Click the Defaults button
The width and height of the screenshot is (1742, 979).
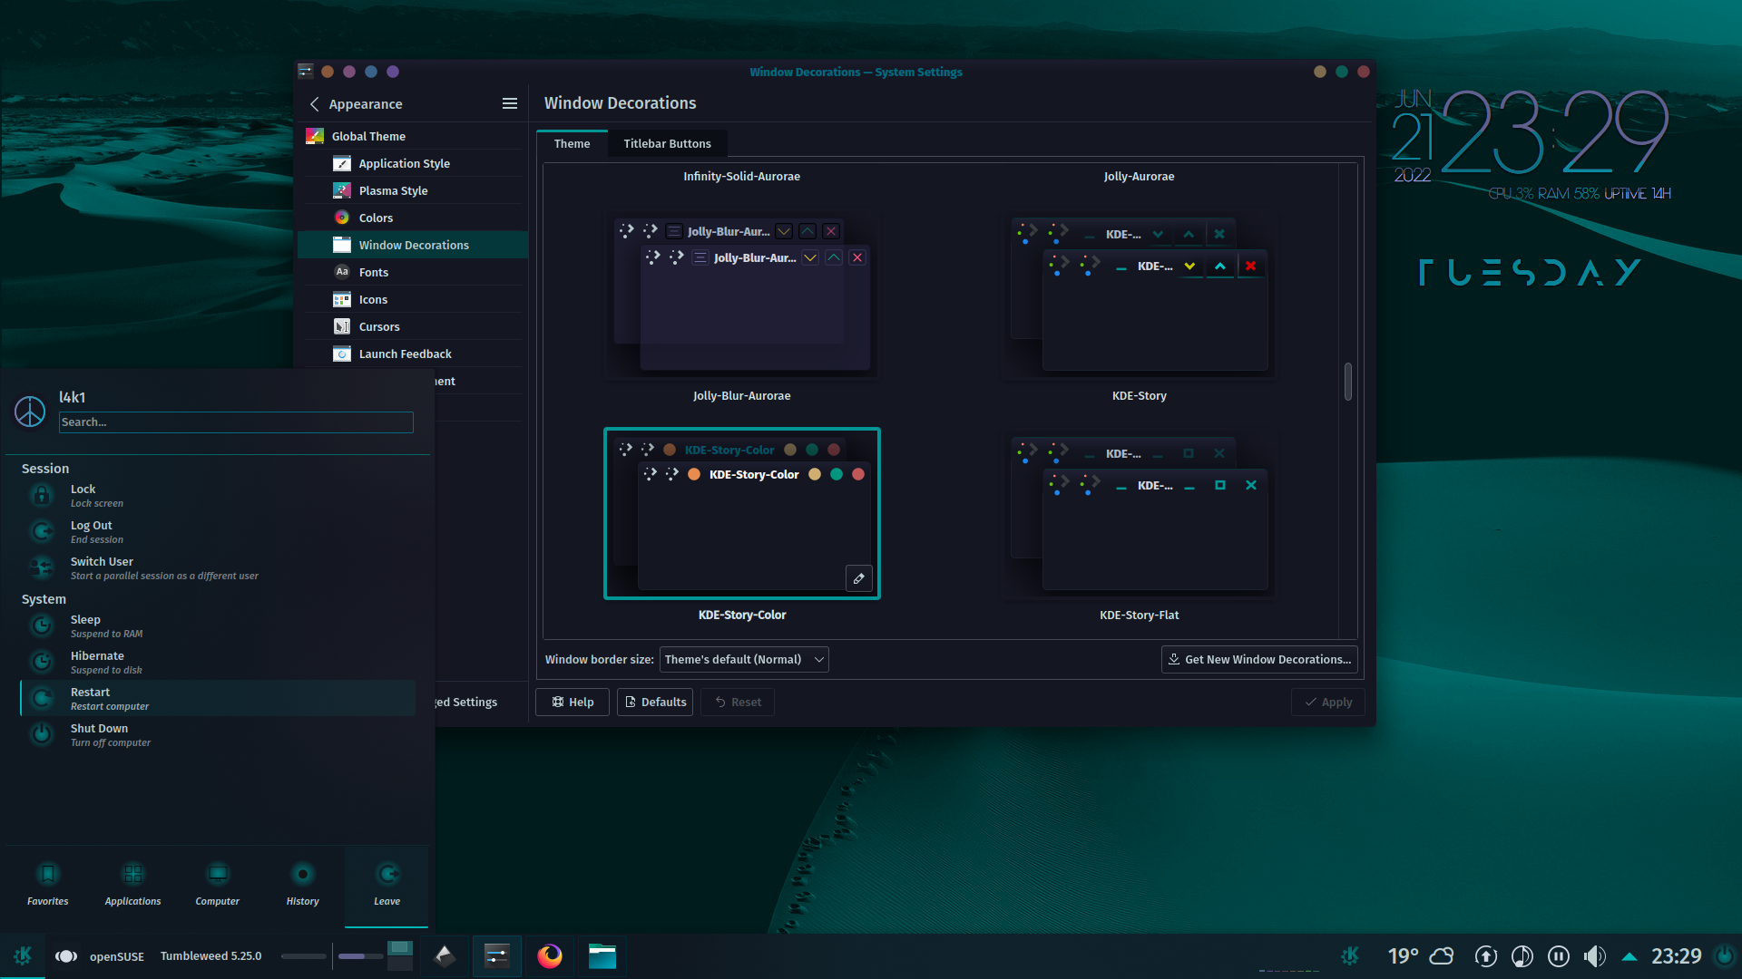656,702
